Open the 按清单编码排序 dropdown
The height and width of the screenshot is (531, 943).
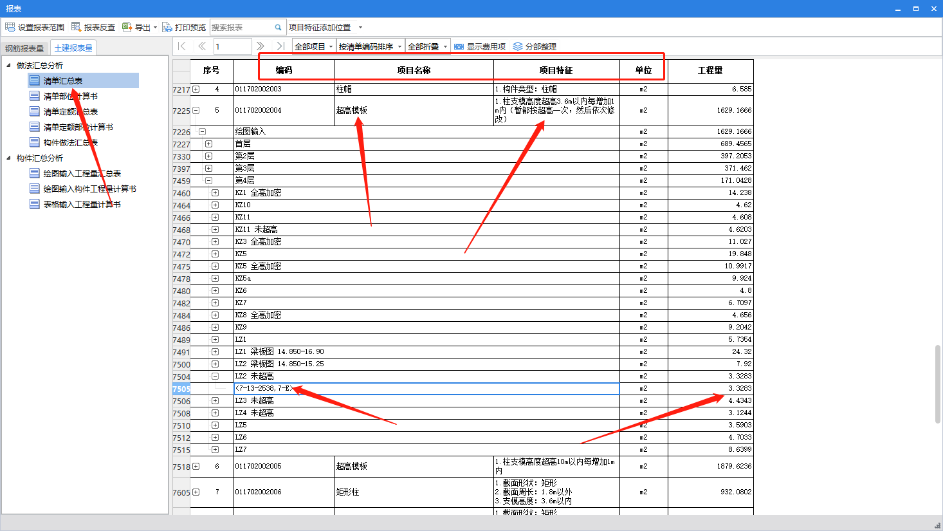tap(399, 46)
